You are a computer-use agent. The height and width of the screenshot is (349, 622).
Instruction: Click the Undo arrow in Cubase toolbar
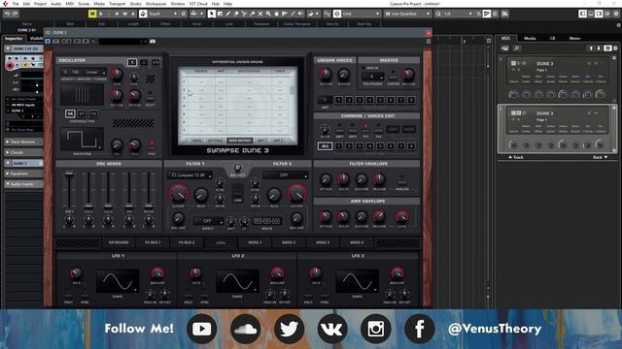7,14
